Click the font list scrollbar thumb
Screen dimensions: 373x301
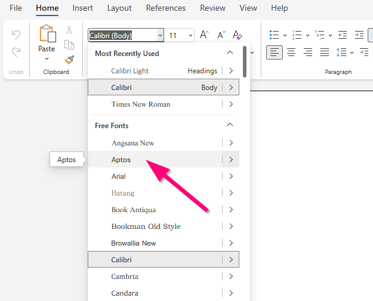click(245, 61)
